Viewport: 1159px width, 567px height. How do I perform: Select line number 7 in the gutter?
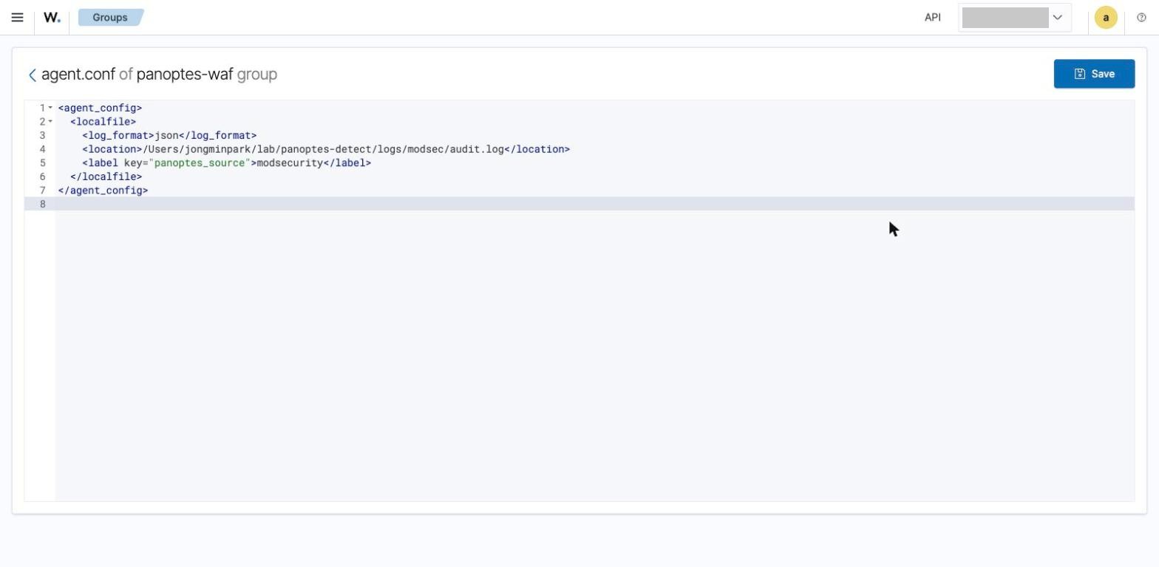tap(42, 190)
